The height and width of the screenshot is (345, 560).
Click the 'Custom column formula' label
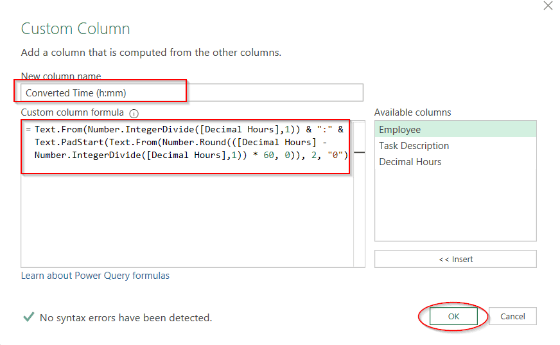point(72,112)
